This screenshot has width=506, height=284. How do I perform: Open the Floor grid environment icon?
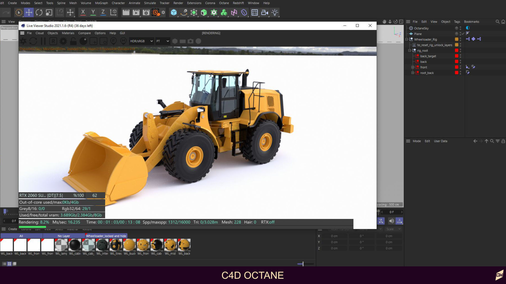tap(255, 12)
